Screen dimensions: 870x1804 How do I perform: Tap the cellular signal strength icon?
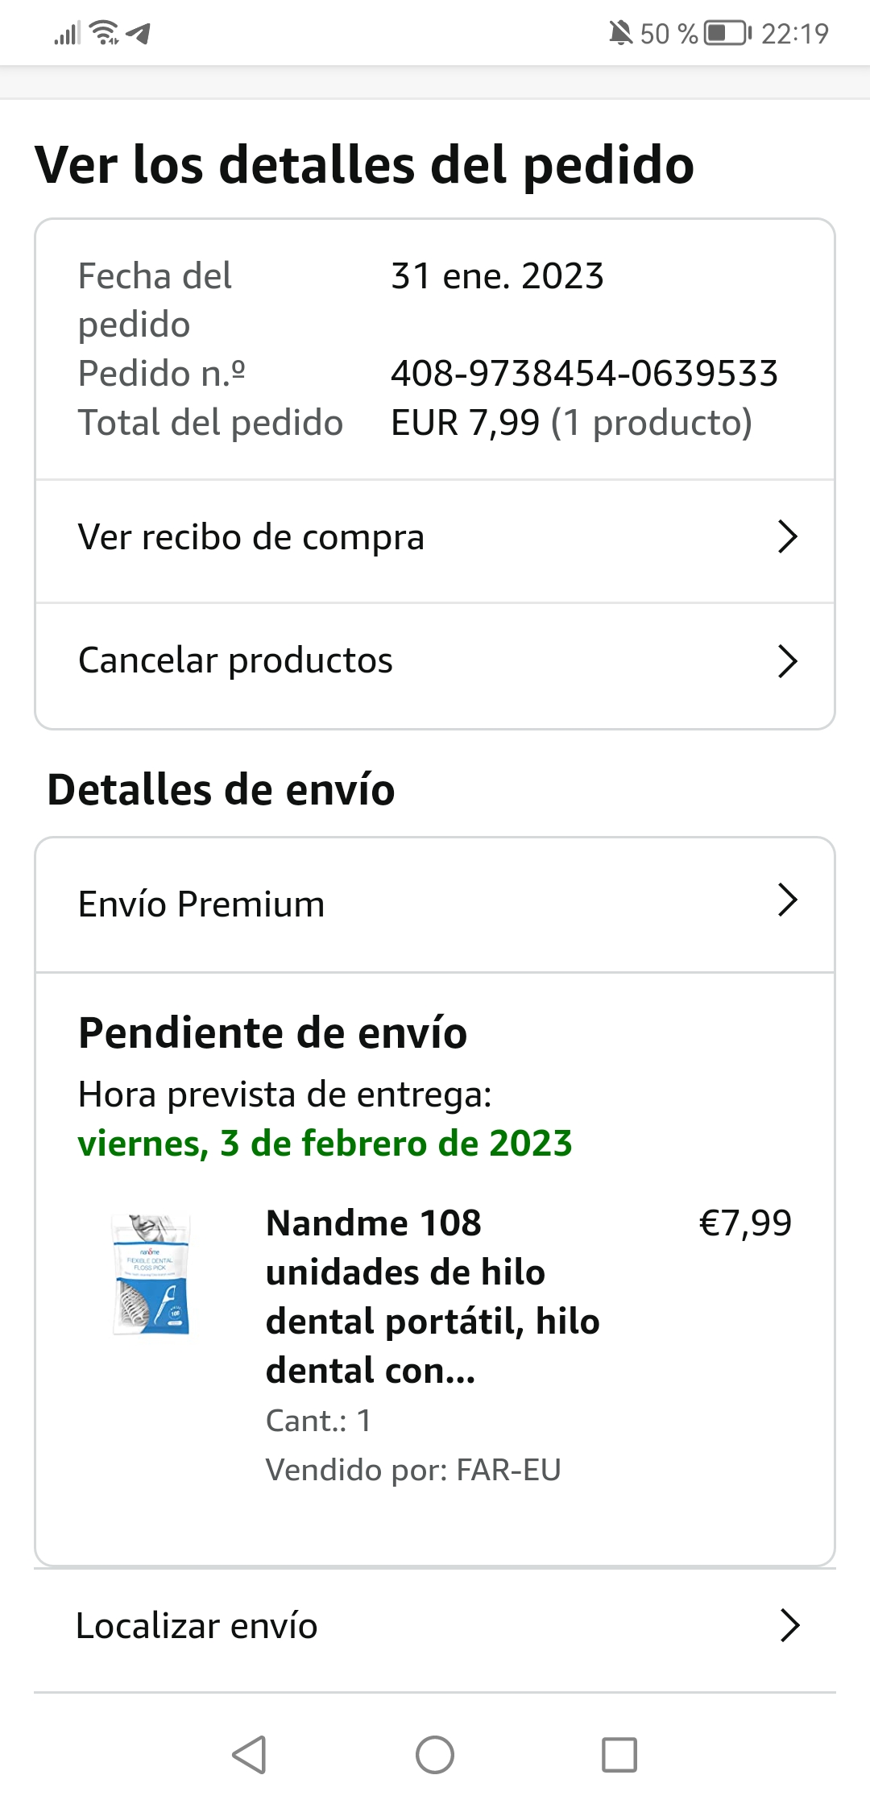click(x=68, y=34)
